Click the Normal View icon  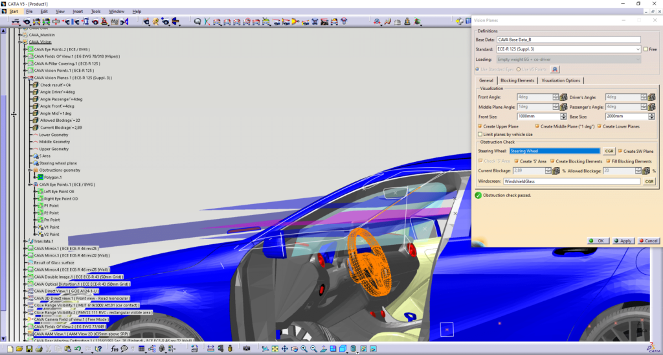pos(324,349)
